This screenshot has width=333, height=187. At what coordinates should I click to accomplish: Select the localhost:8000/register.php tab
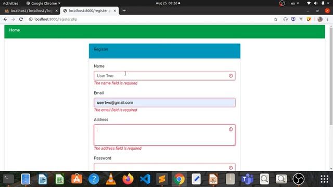coord(89,10)
